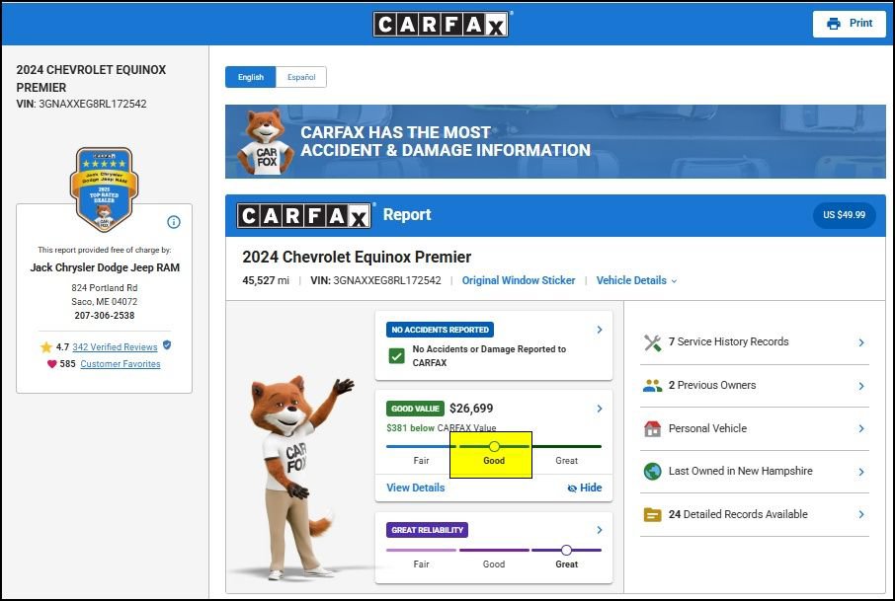Viewport: 895px width, 601px height.
Task: Click the GREAT RELIABILITY badge
Action: (427, 530)
